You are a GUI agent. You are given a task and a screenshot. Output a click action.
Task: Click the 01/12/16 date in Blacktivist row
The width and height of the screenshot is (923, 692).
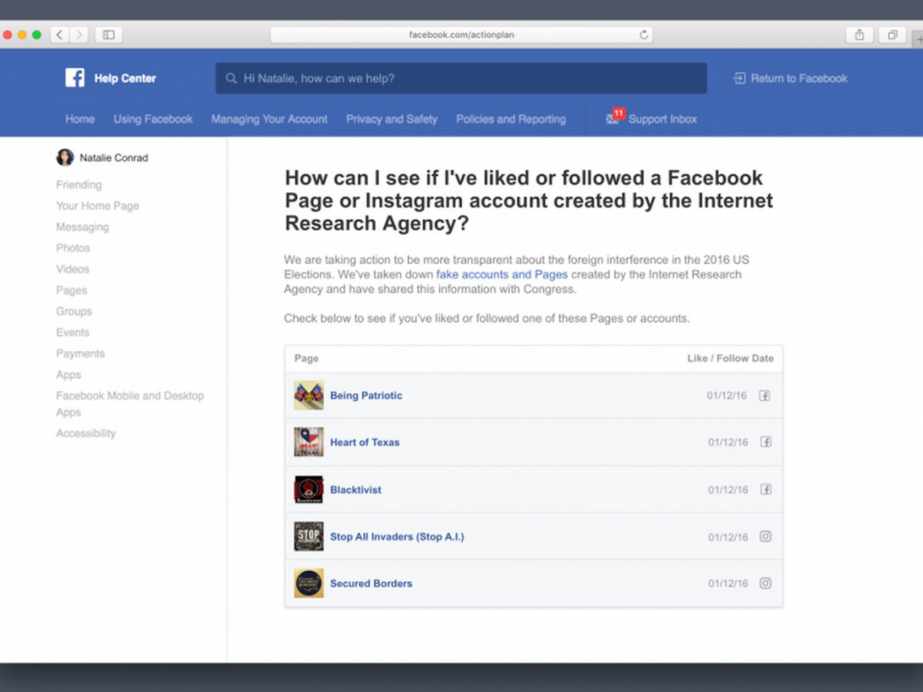click(x=727, y=490)
